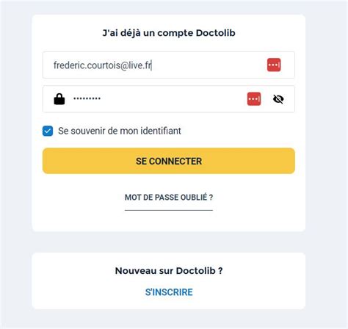Click empty login card area below forgotten password link
This screenshot has height=329, width=348.
pyautogui.click(x=169, y=221)
